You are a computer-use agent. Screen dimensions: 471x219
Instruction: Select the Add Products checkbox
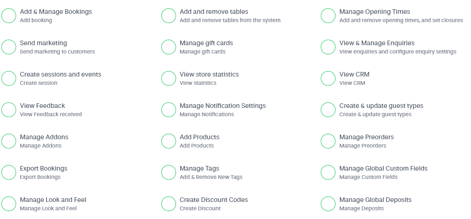pos(169,141)
